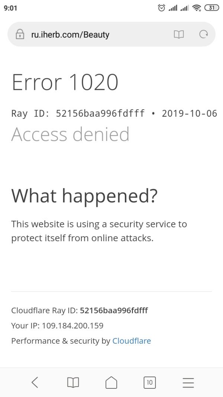
Task: Tap the Your IP address text
Action: pos(57,325)
